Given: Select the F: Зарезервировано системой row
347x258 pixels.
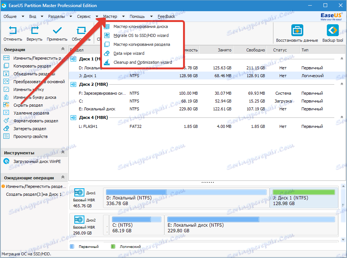Looking at the screenshot, I should click(x=207, y=93).
